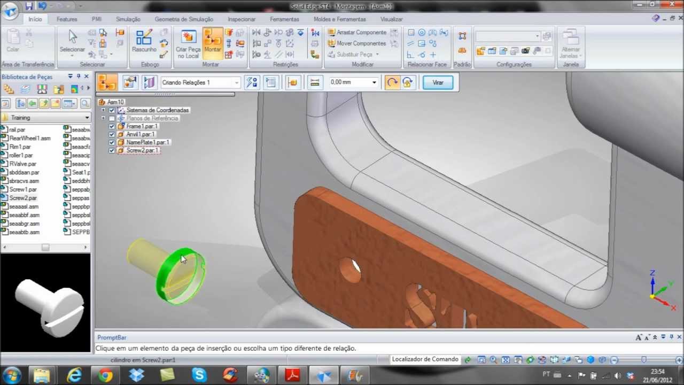The width and height of the screenshot is (684, 385).
Task: Expand Planos de Referência tree node
Action: click(x=103, y=118)
